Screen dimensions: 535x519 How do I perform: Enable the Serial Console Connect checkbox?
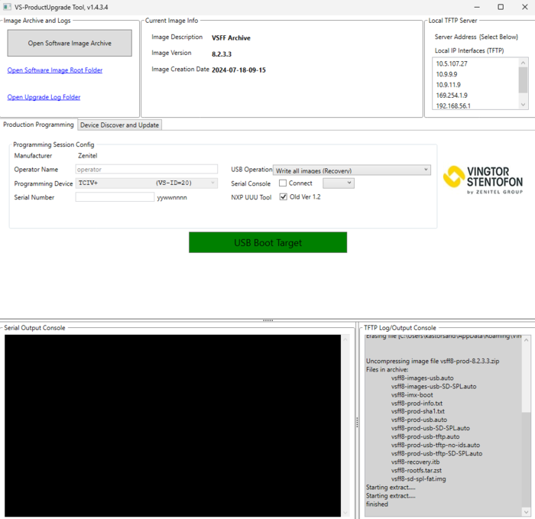coord(283,183)
